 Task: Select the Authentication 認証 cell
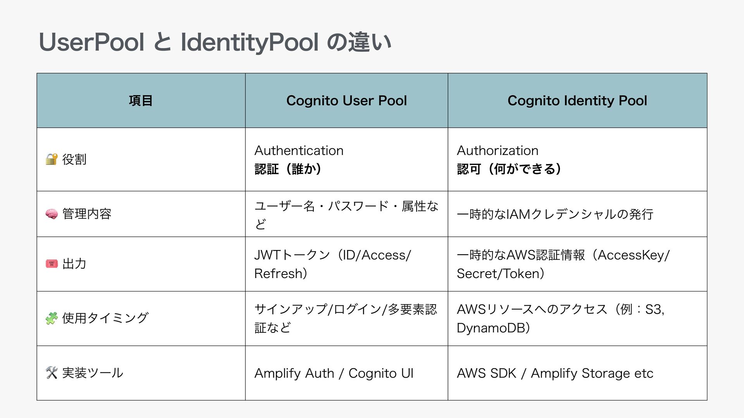pos(299,159)
